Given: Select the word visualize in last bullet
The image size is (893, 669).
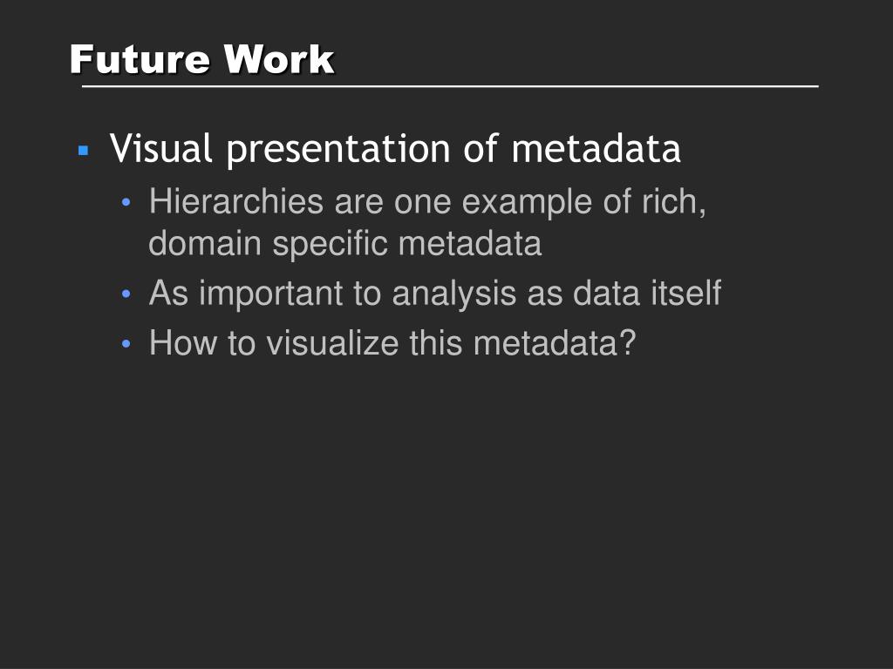Looking at the screenshot, I should 332,343.
